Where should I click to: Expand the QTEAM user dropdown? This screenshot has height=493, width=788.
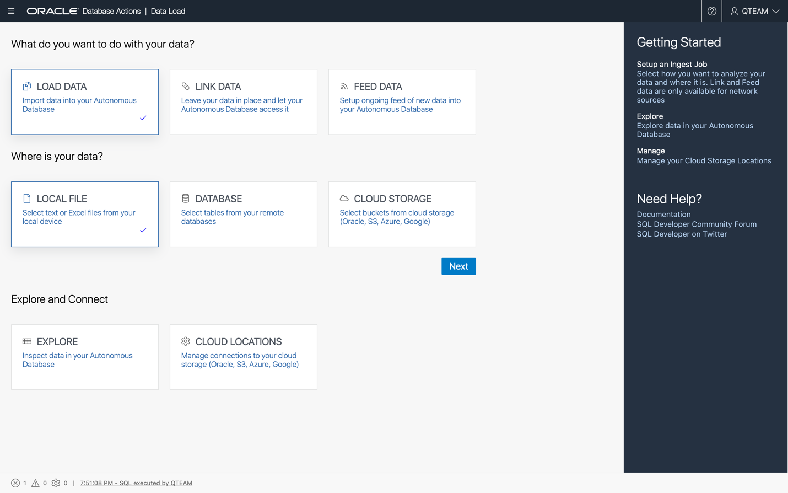coord(754,11)
